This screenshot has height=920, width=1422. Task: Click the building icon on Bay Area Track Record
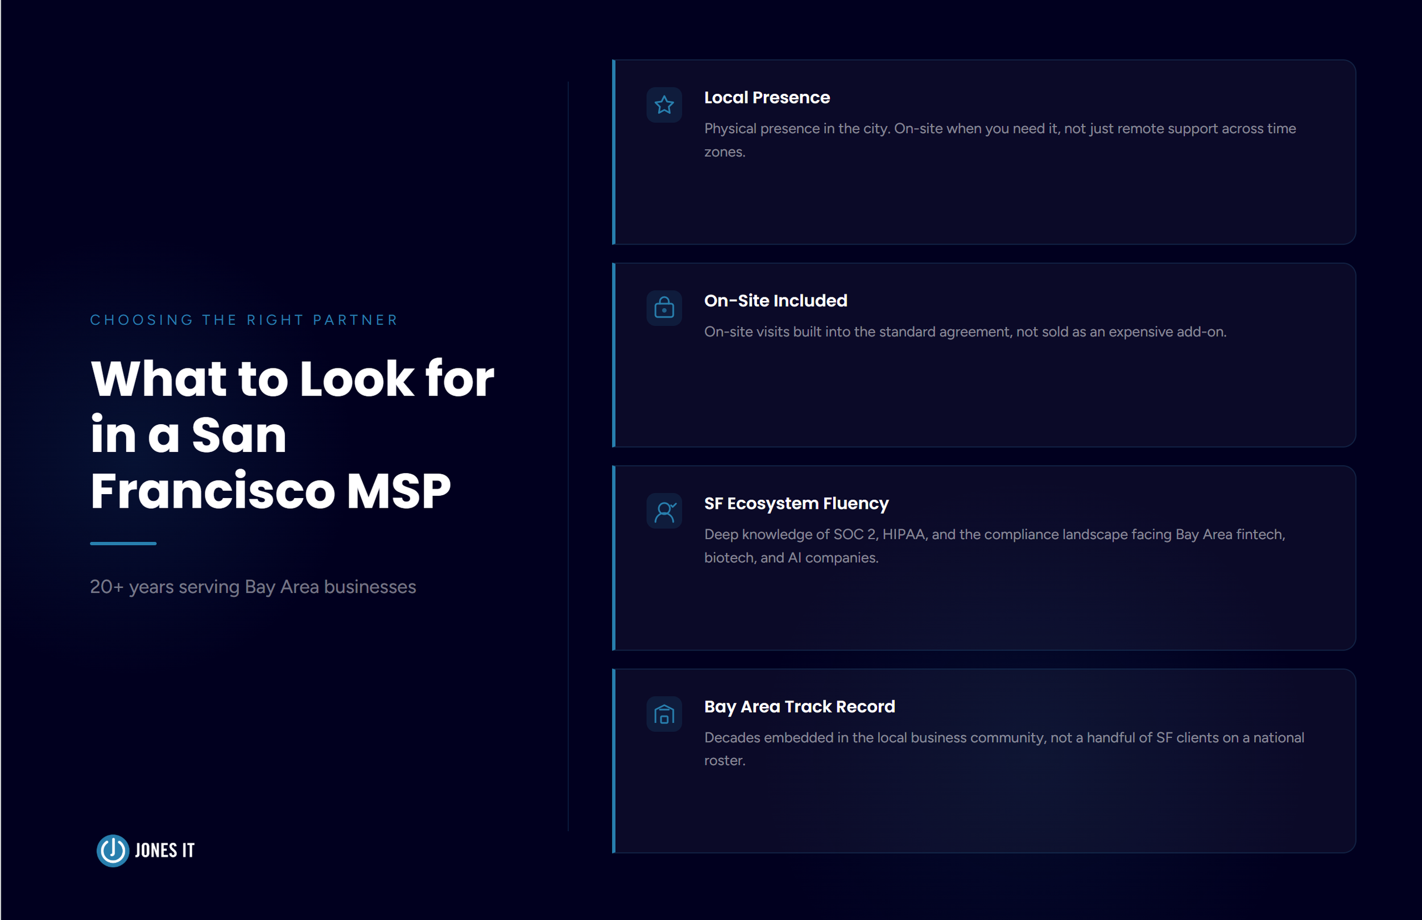pos(664,714)
